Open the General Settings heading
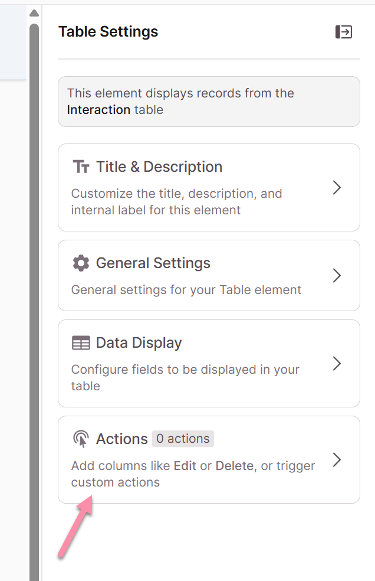The width and height of the screenshot is (375, 581). (153, 263)
